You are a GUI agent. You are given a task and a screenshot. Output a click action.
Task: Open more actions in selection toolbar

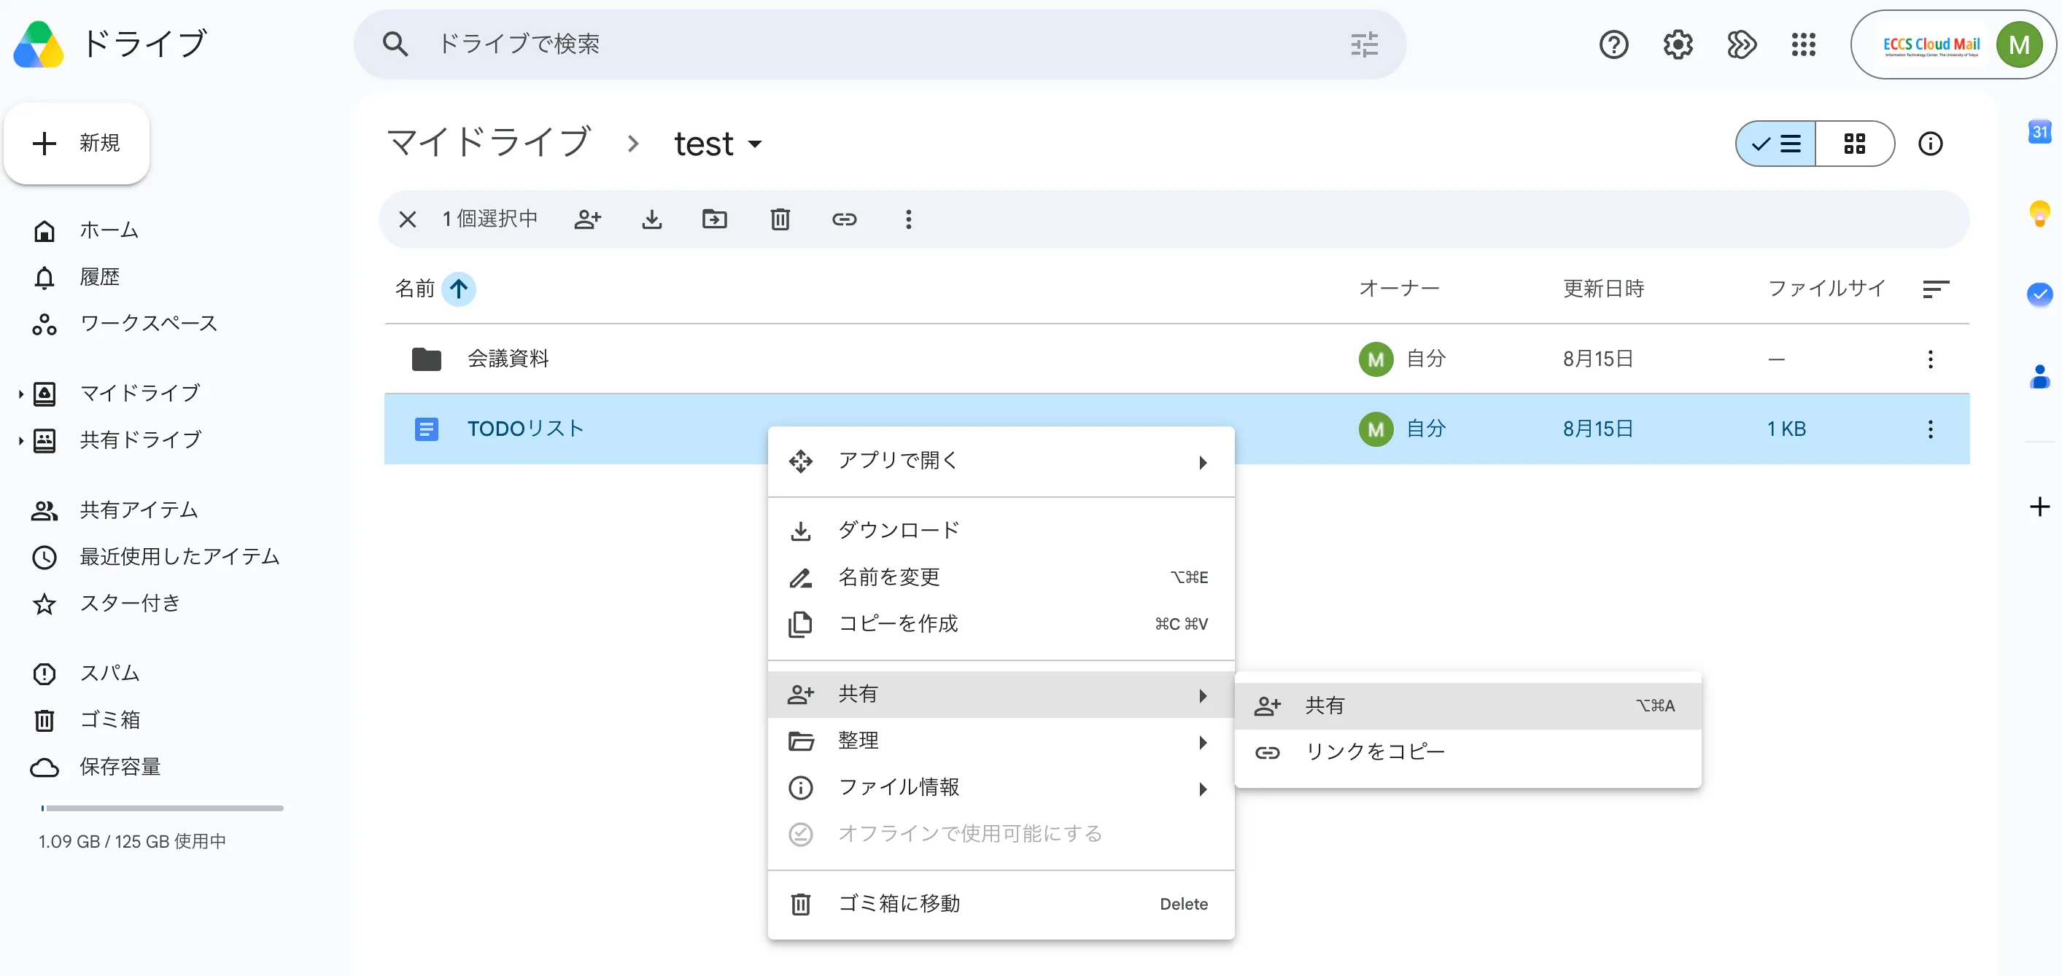click(909, 219)
